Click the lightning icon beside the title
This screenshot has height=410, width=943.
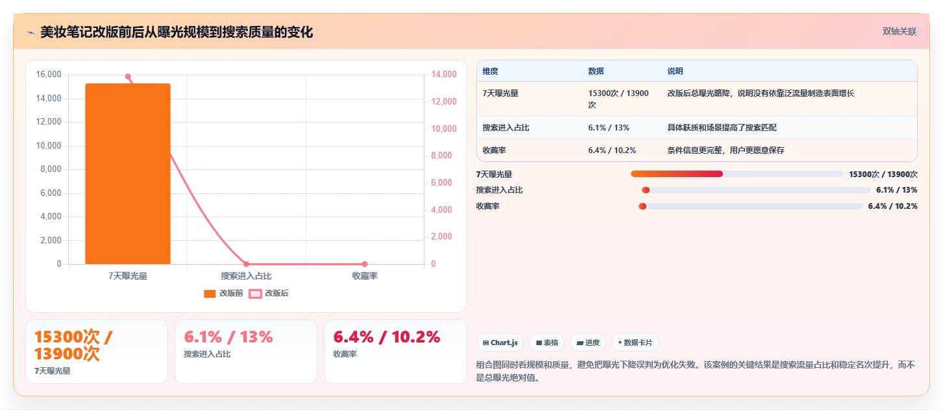[31, 32]
